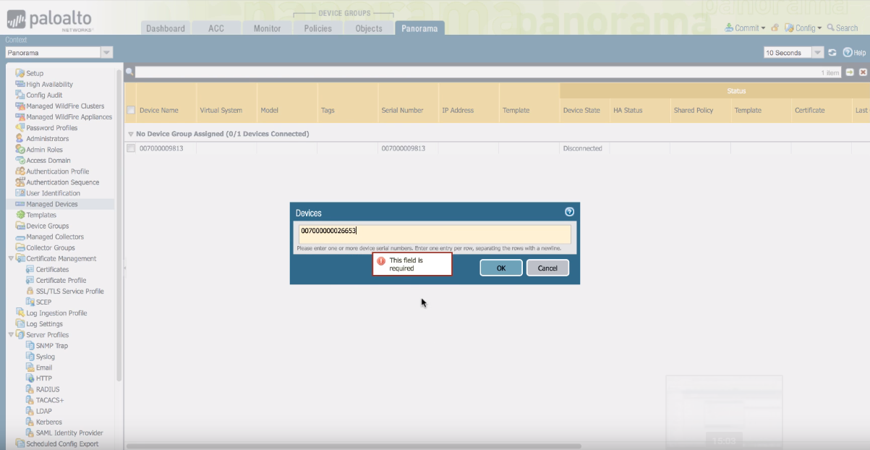Click the help icon in Devices dialog
Viewport: 870px width, 450px height.
coord(569,212)
